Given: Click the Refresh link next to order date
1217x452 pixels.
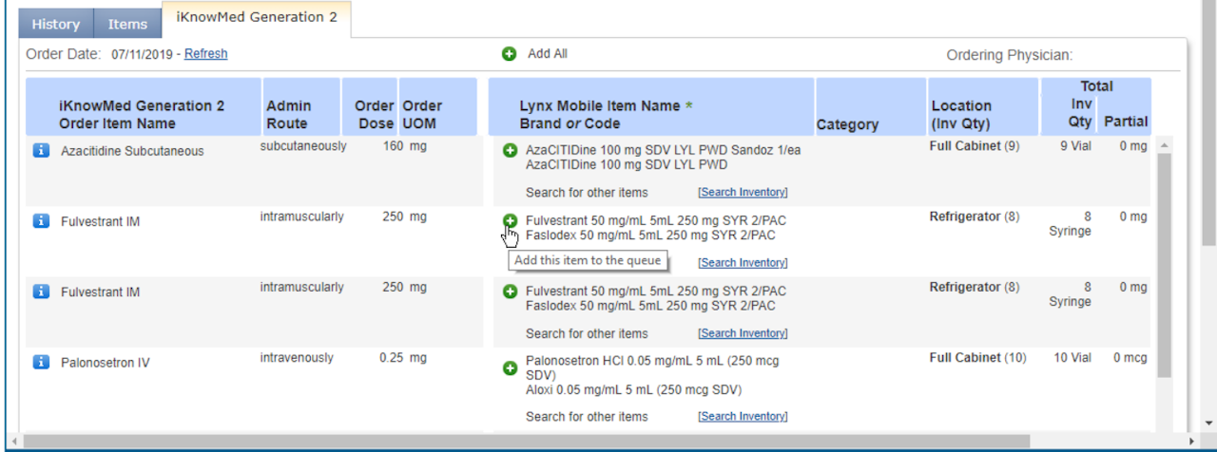Looking at the screenshot, I should tap(205, 54).
